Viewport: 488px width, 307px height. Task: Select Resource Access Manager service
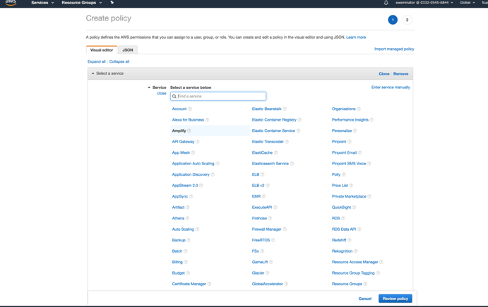click(355, 263)
